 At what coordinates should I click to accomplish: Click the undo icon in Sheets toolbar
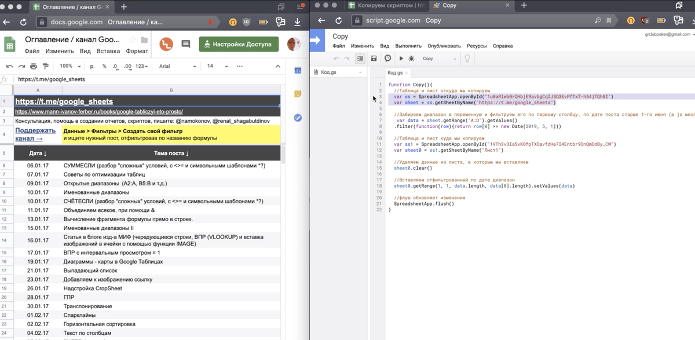pyautogui.click(x=10, y=67)
